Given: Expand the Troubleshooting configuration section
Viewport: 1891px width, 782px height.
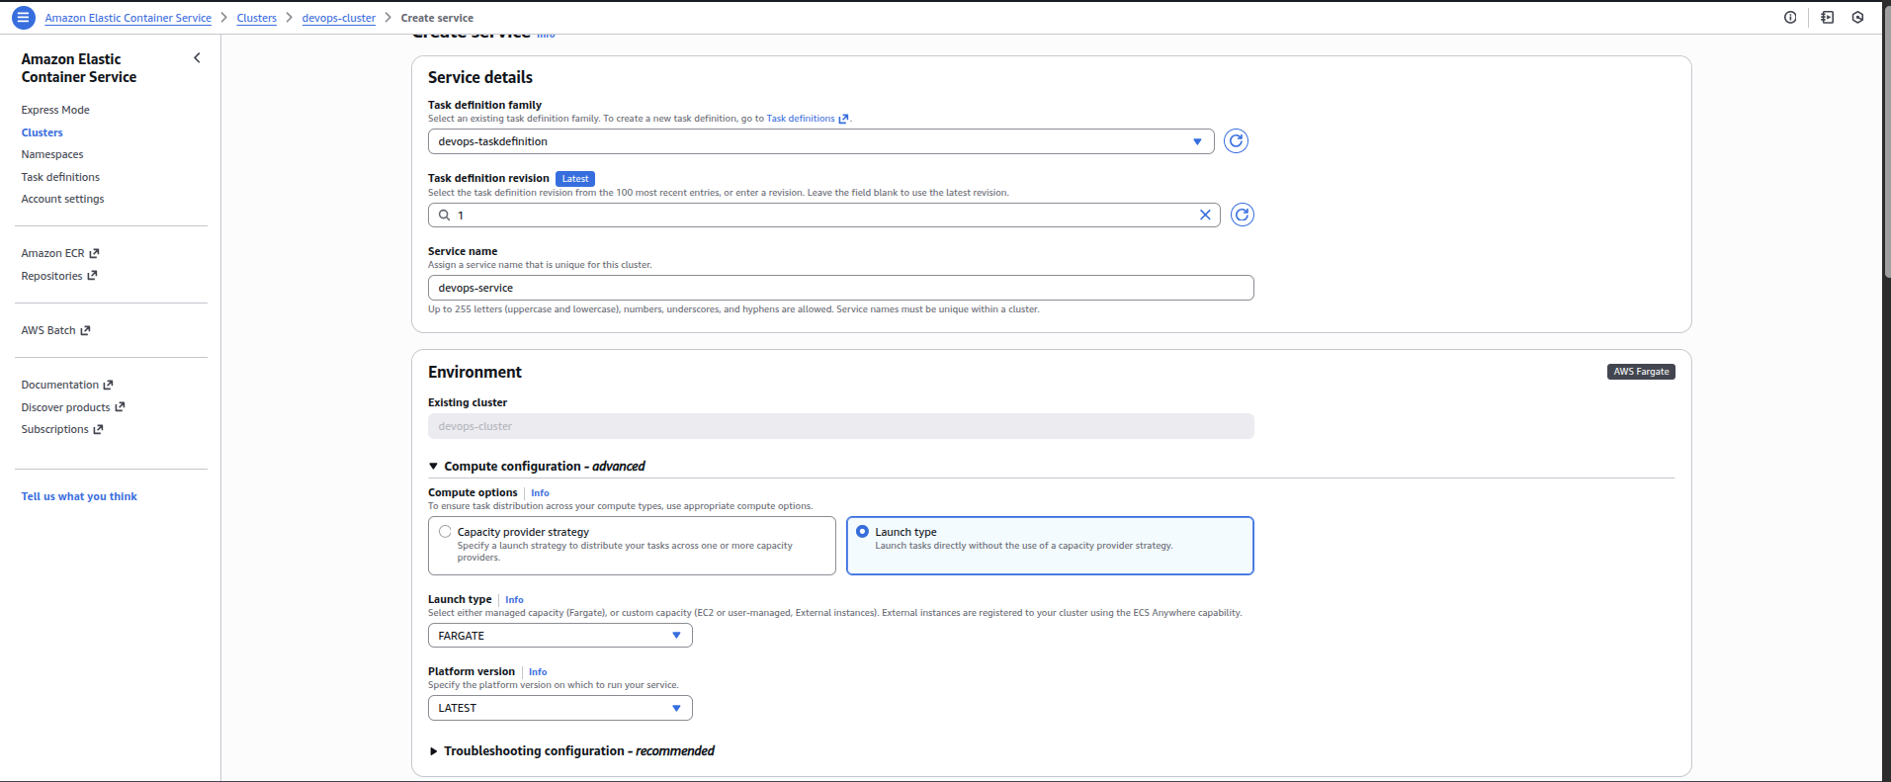Looking at the screenshot, I should click(x=571, y=751).
